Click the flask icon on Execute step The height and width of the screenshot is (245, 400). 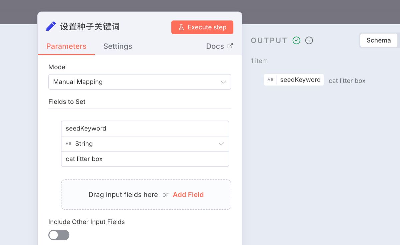tap(181, 27)
